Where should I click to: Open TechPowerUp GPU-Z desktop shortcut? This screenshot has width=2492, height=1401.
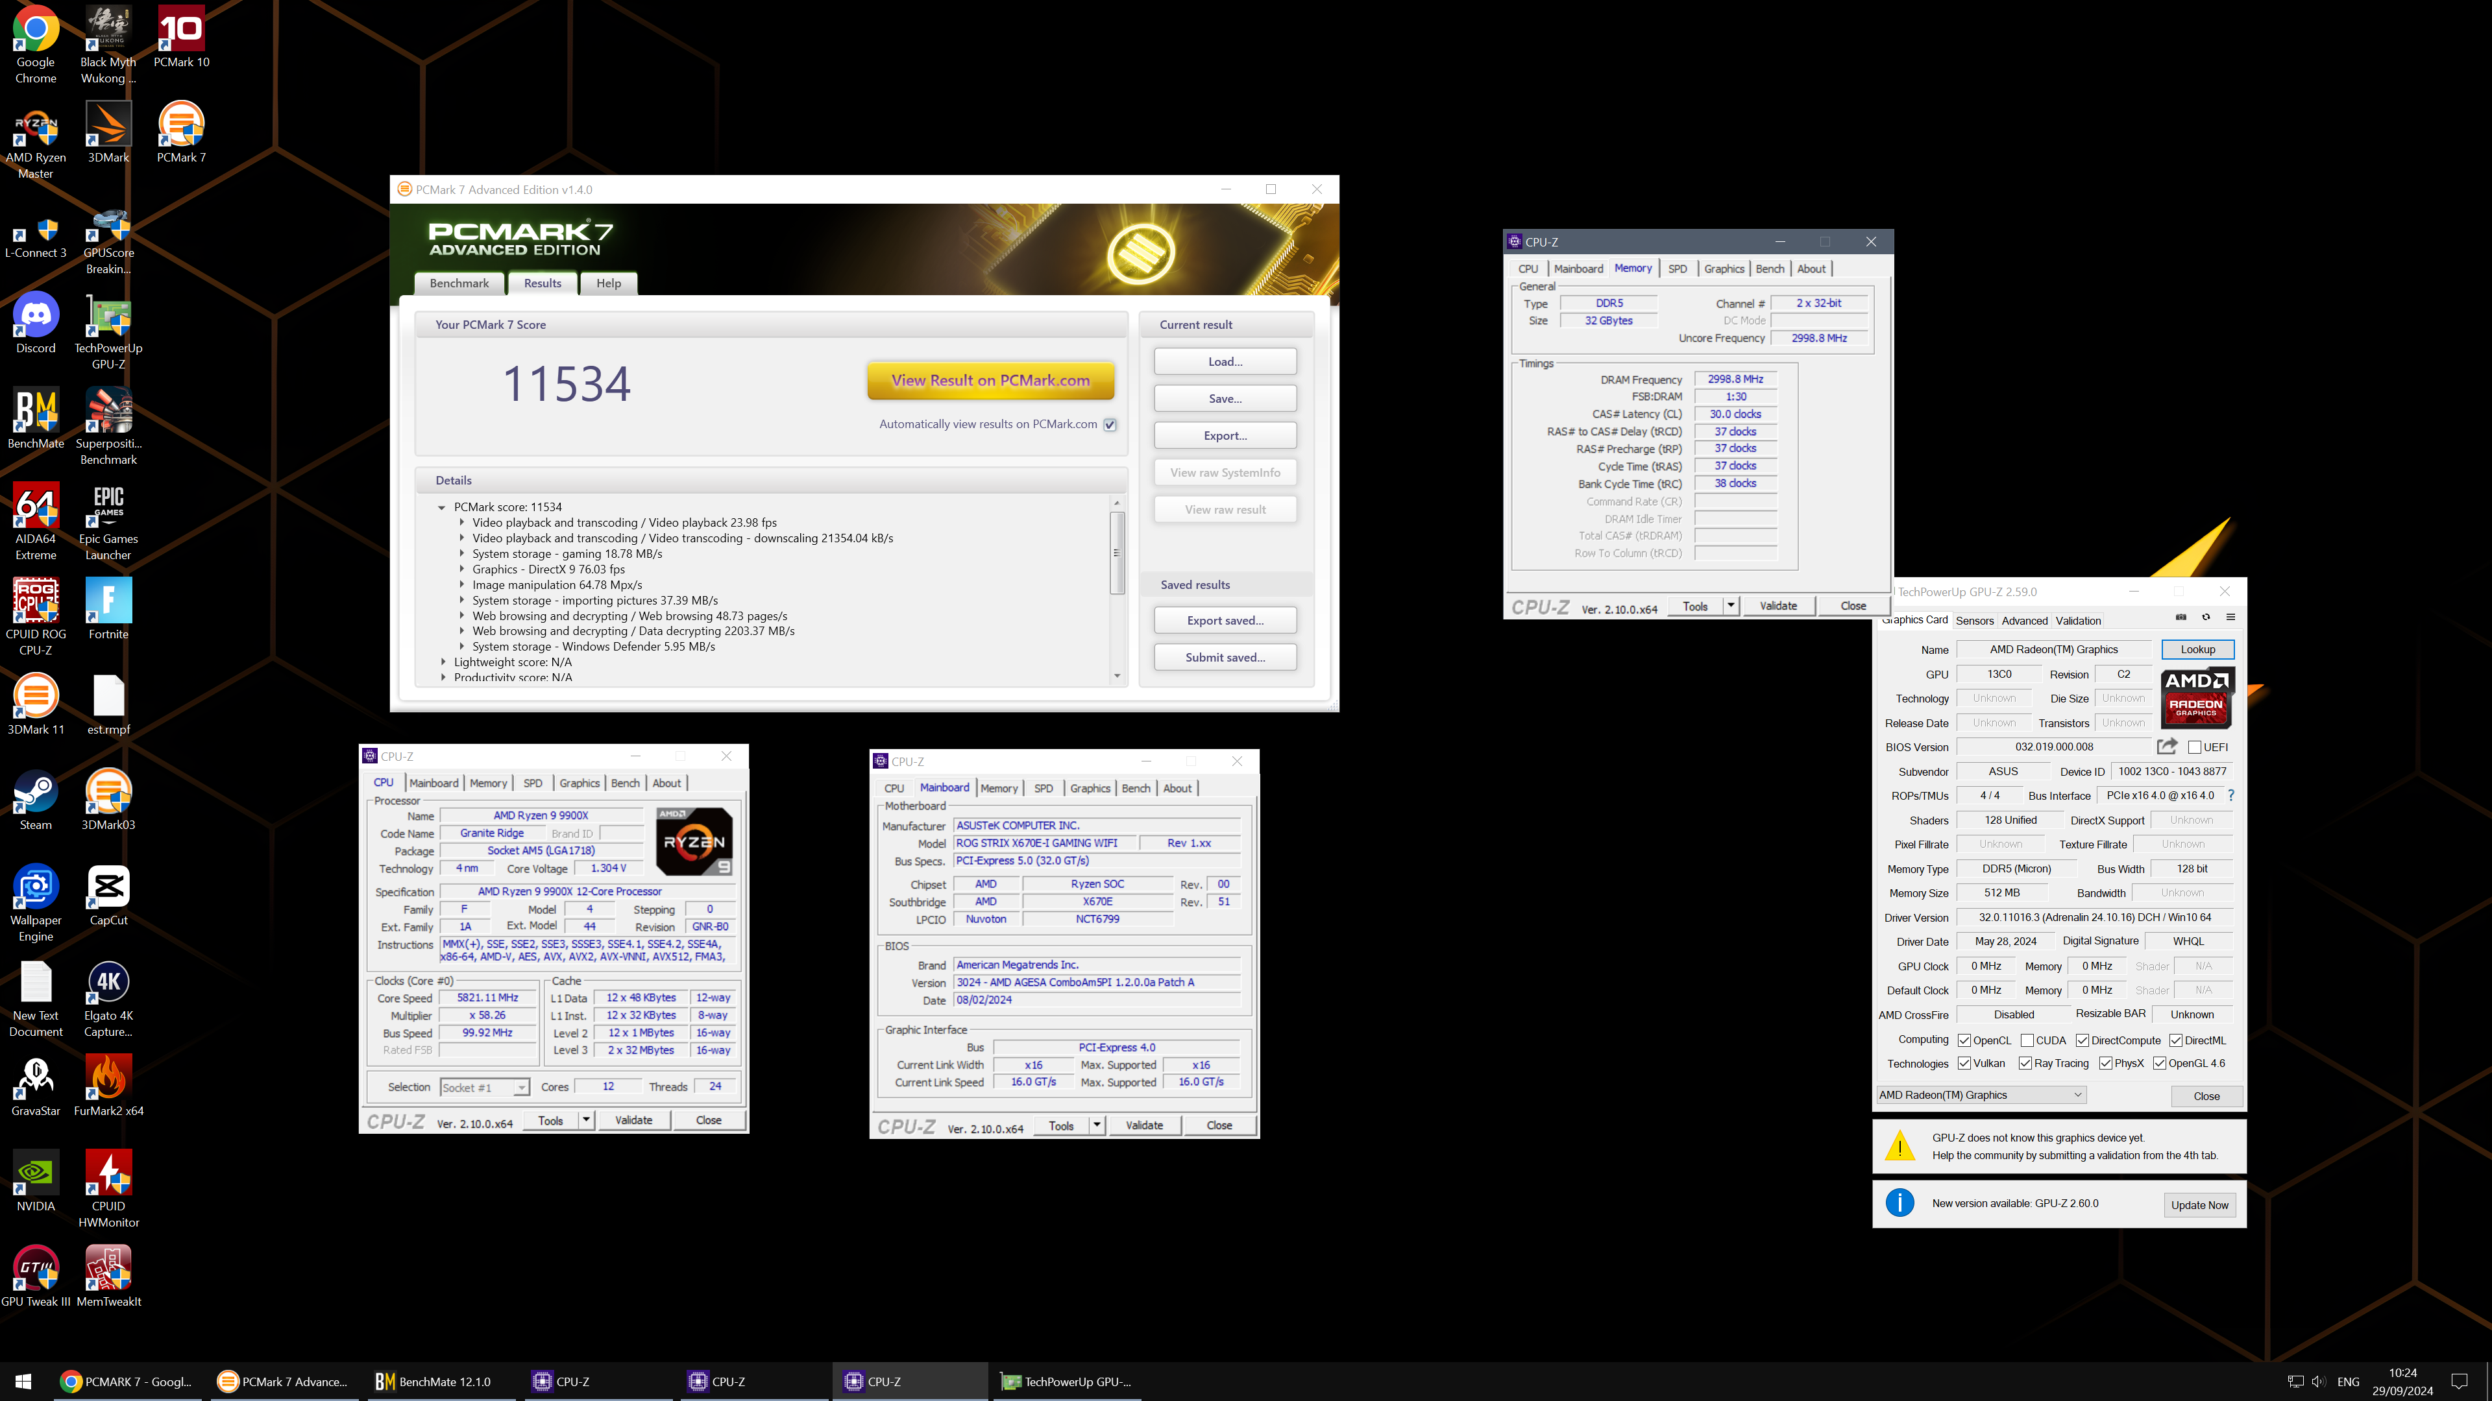coord(108,331)
